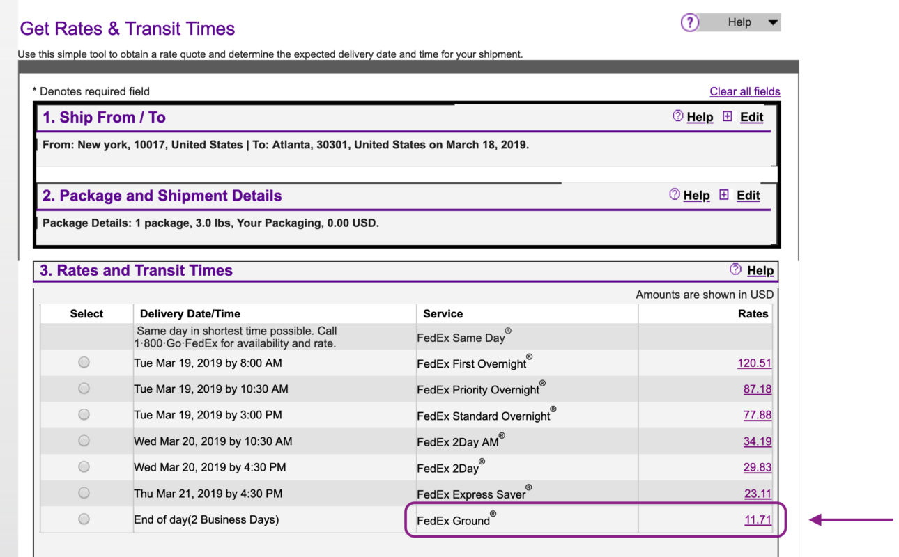Viewport: 899px width, 557px height.
Task: Open the 11.71 FedEx Ground rate link
Action: pyautogui.click(x=758, y=519)
